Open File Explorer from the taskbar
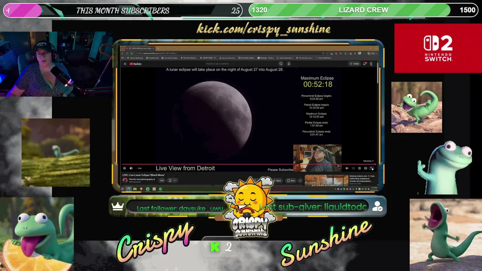The height and width of the screenshot is (271, 482). pos(135,189)
